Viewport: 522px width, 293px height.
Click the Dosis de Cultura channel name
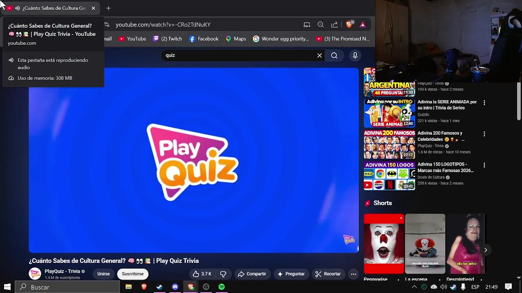point(431,177)
